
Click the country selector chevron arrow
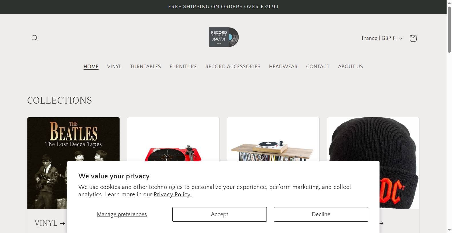tap(400, 38)
